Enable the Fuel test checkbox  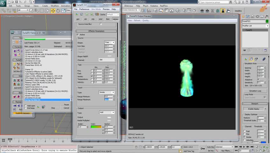click(92, 73)
